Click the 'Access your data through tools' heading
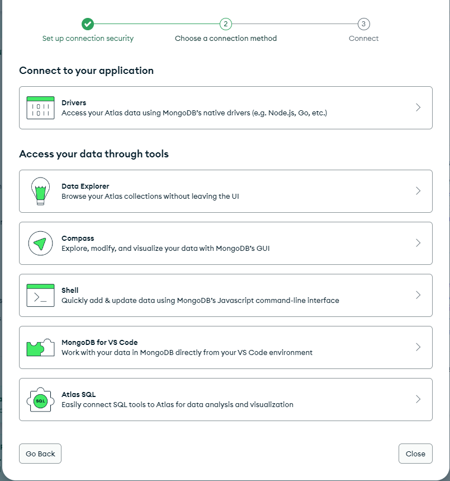This screenshot has width=450, height=481. 94,153
